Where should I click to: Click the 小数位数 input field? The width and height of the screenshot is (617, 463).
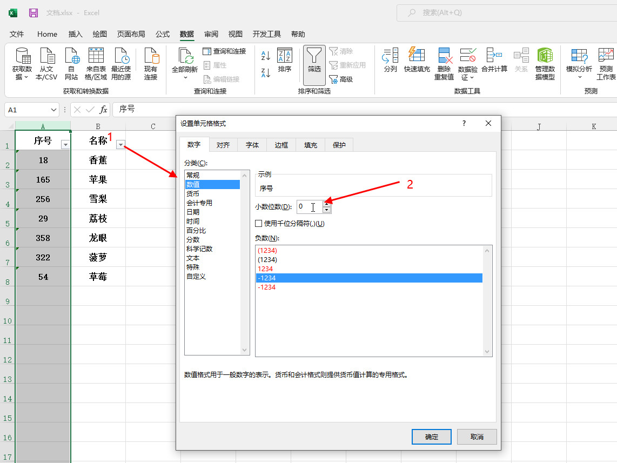310,206
